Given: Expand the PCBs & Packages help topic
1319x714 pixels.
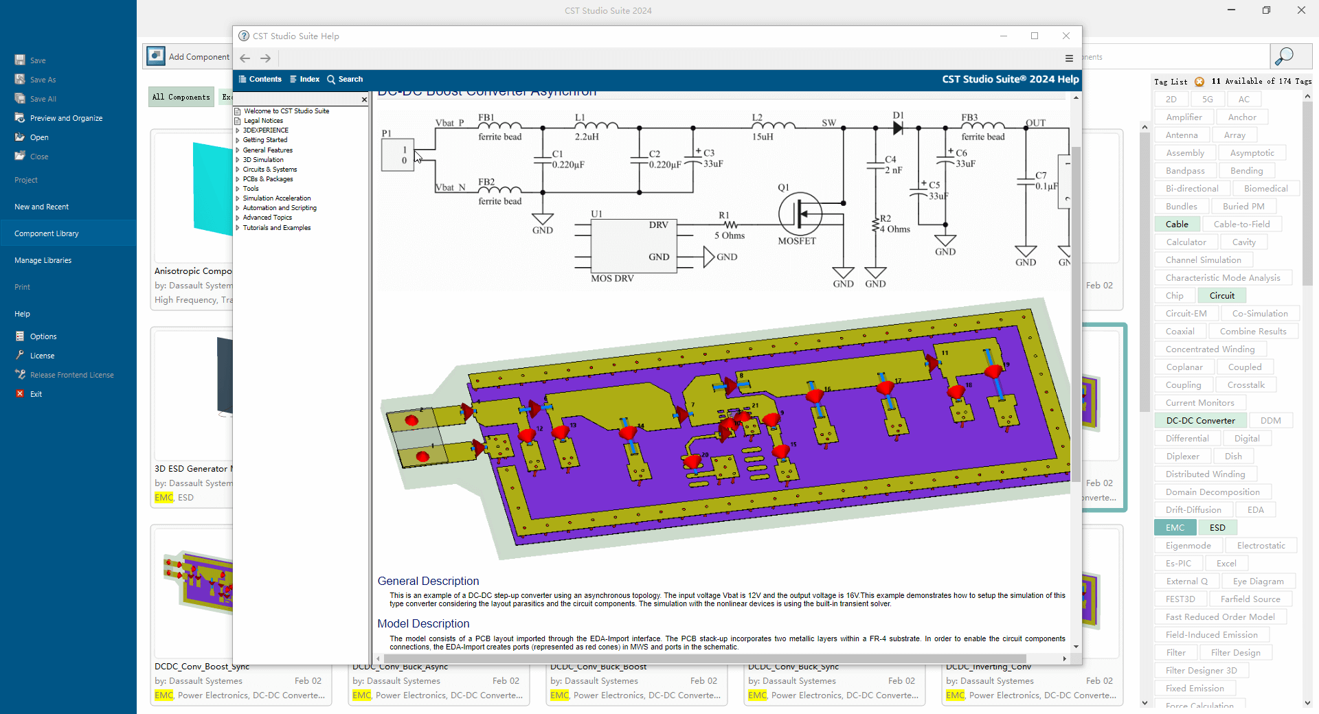Looking at the screenshot, I should click(238, 179).
